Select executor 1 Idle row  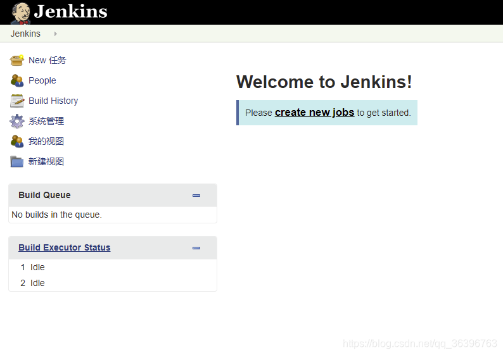tap(113, 267)
